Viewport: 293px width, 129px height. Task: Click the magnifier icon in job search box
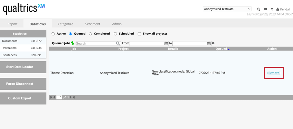click(118, 43)
